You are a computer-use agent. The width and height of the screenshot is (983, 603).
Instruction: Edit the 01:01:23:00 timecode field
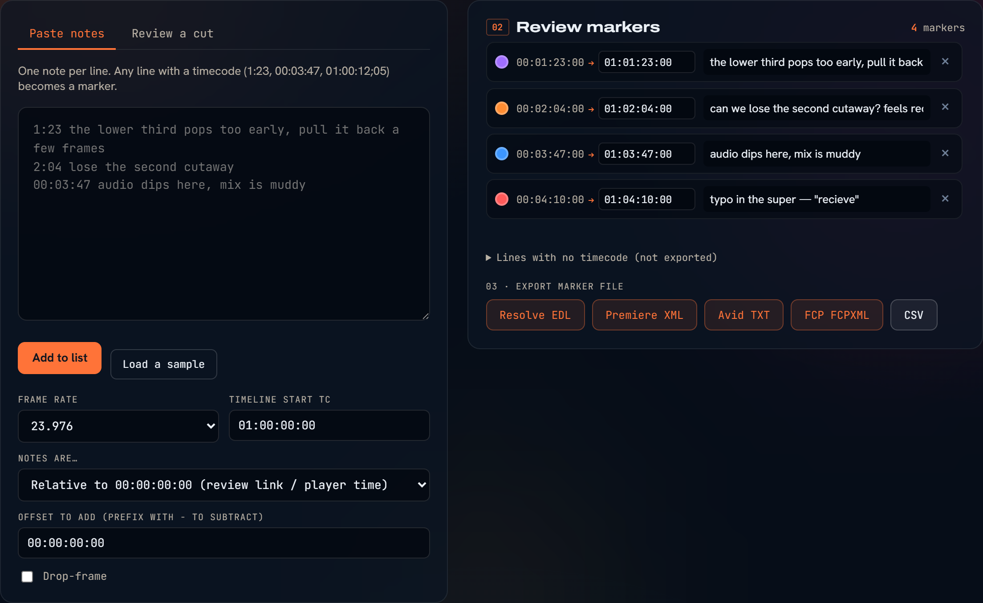[646, 62]
